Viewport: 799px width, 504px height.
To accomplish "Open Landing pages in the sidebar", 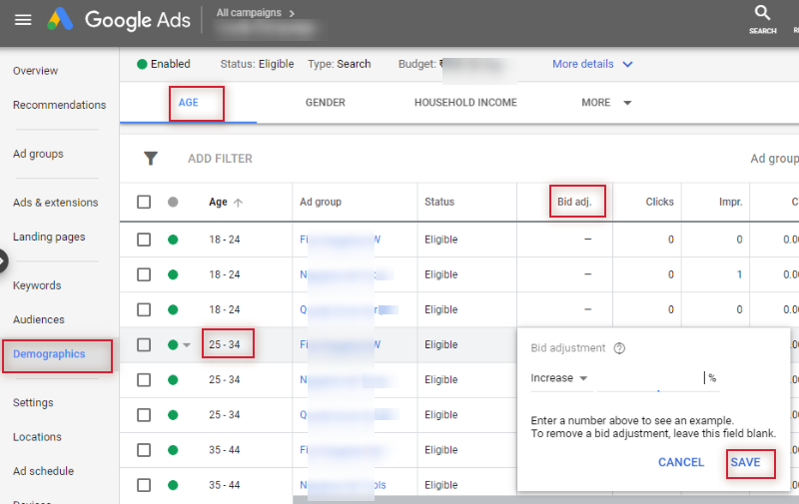I will (49, 237).
